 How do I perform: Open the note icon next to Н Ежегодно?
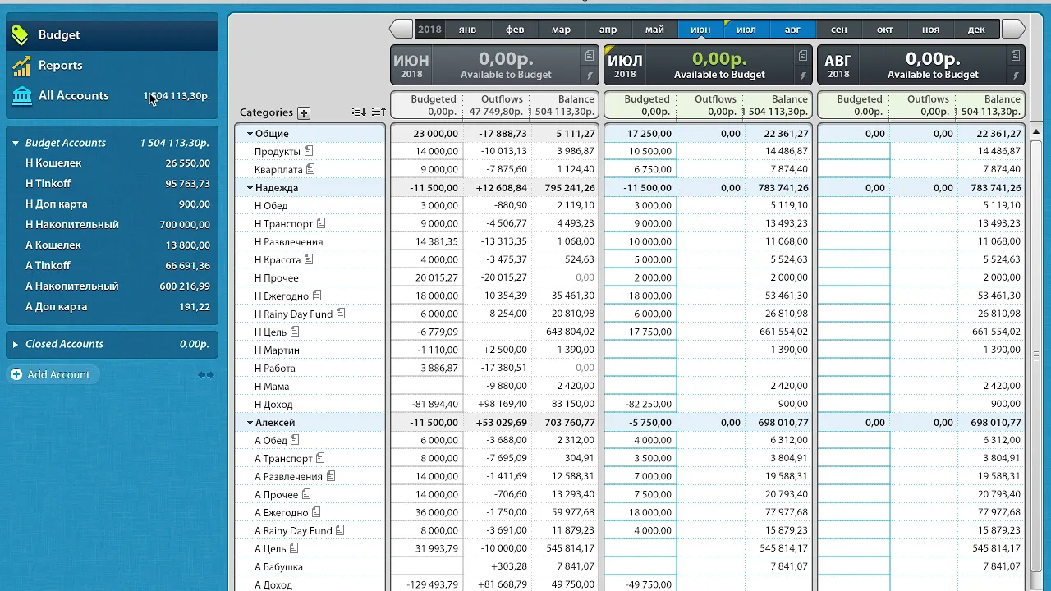(317, 295)
